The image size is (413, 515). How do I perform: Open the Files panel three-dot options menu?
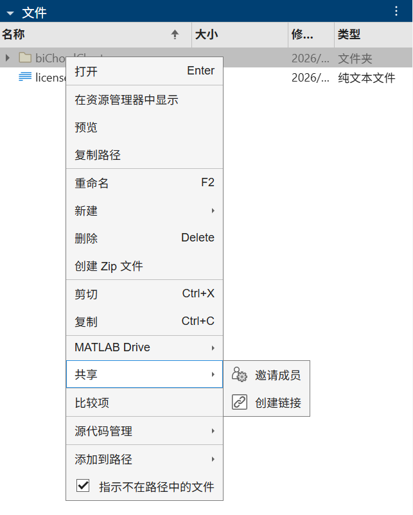(396, 11)
